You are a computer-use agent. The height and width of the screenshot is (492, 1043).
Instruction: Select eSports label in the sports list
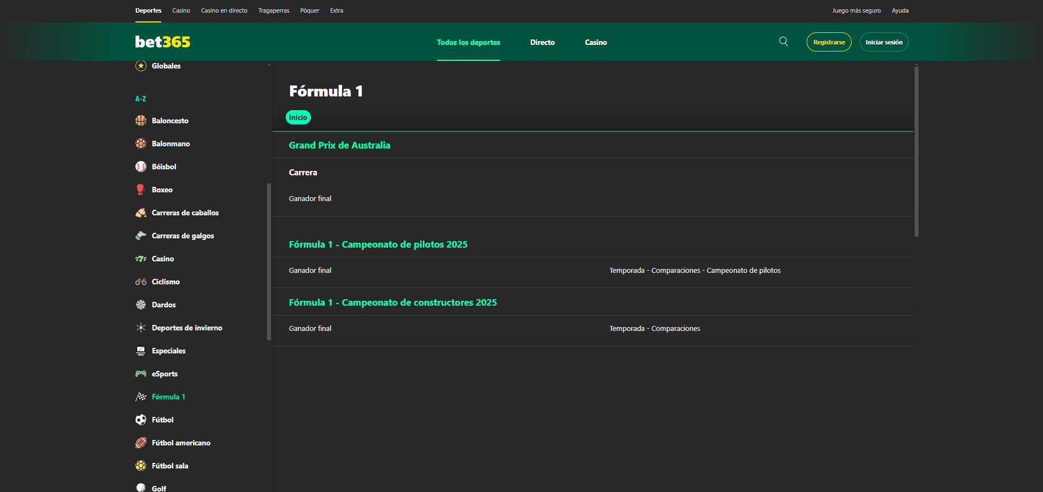165,374
